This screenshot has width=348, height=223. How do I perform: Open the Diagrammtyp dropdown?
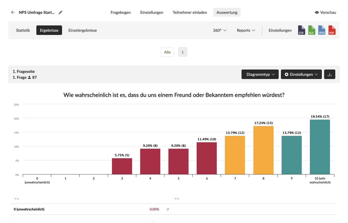(x=260, y=74)
